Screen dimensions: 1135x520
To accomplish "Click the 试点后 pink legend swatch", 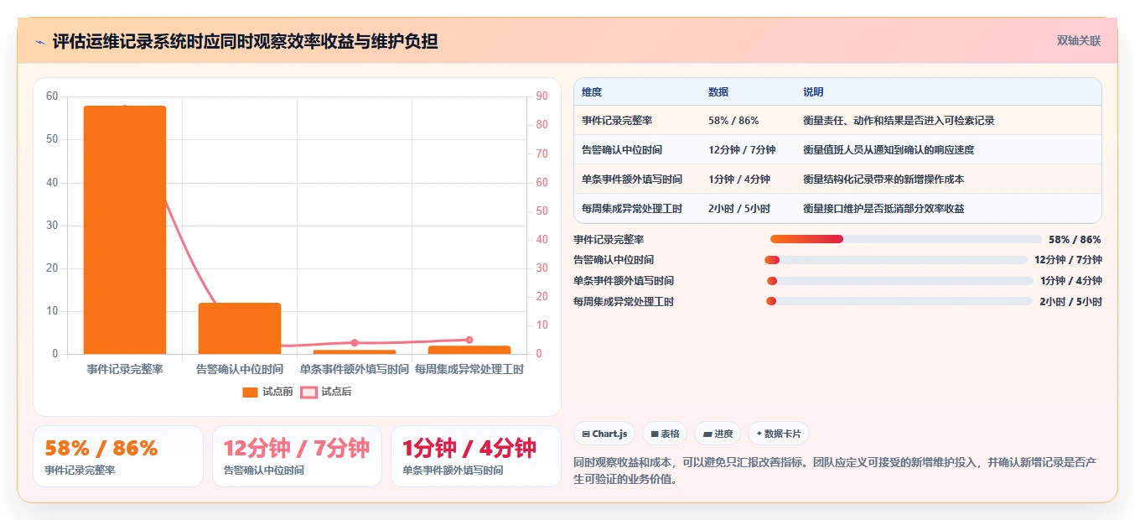I will click(308, 392).
